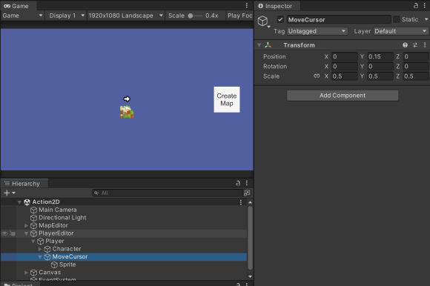The image size is (430, 286).
Task: Click the Directional Light cube icon
Action: [x=33, y=218]
